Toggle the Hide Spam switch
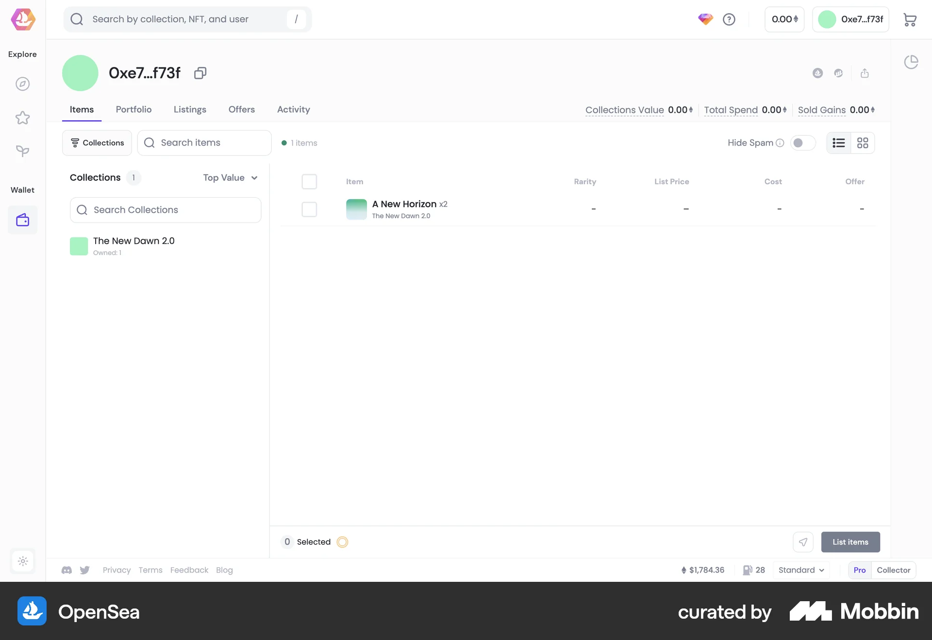 tap(803, 143)
